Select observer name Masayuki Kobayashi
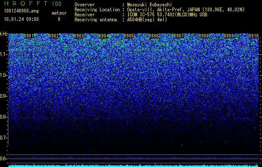This screenshot has width=262, height=167. coord(150,5)
